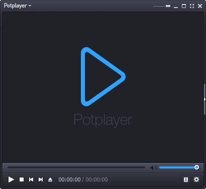
Task: Minimize the Potplayer window
Action: (176, 7)
